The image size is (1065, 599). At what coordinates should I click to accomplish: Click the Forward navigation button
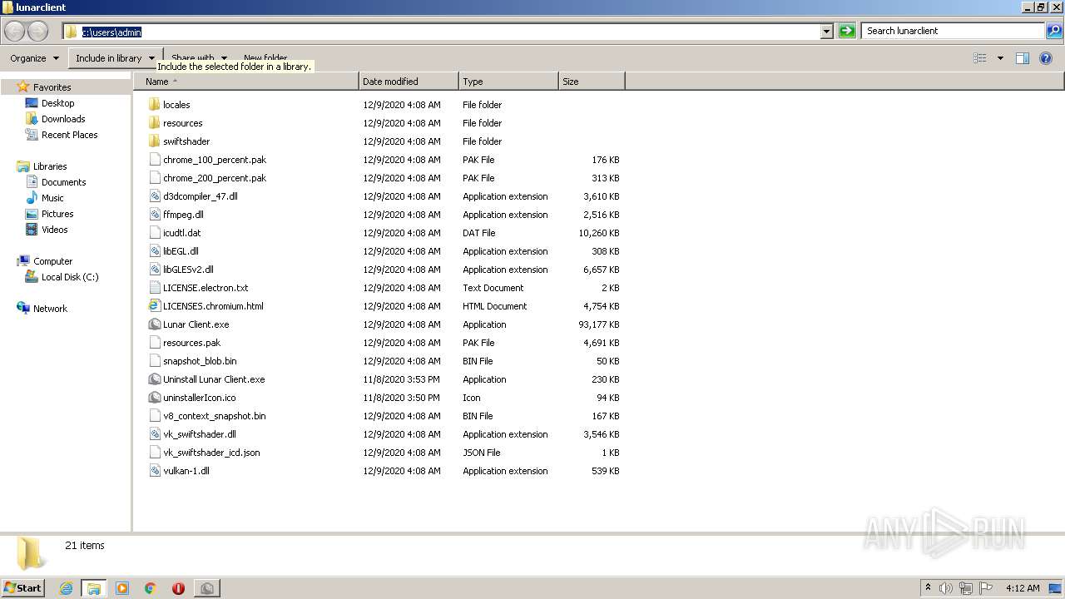[38, 32]
